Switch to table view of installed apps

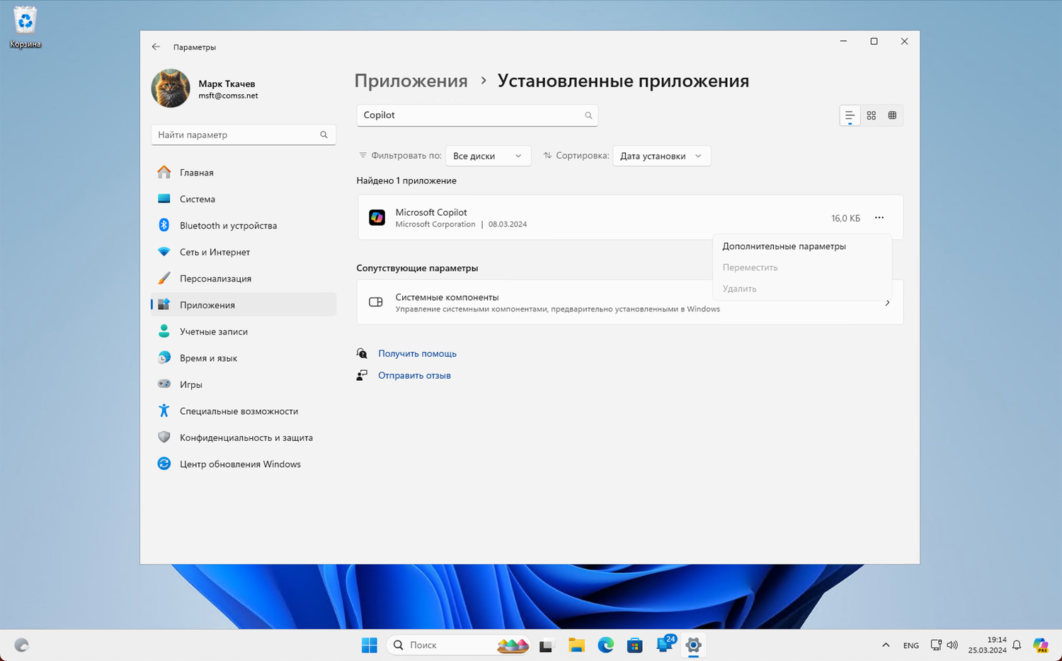tap(892, 115)
